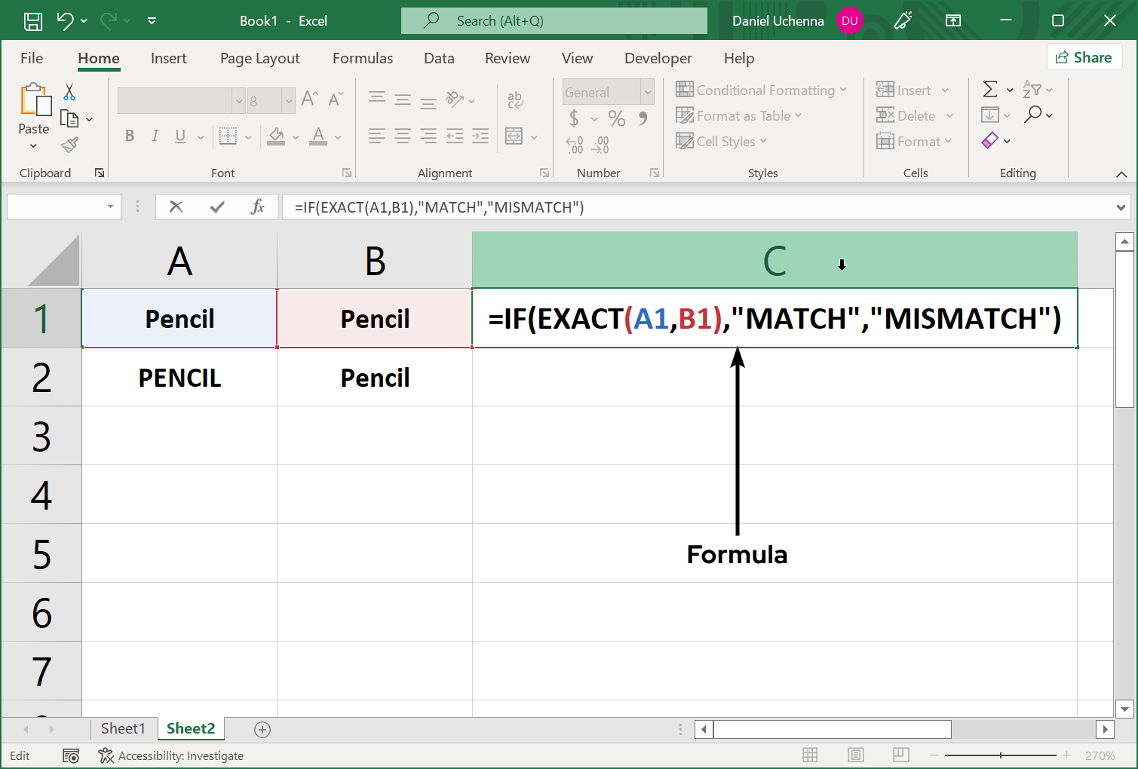This screenshot has height=769, width=1138.
Task: Toggle Center alignment for the cell
Action: point(402,136)
